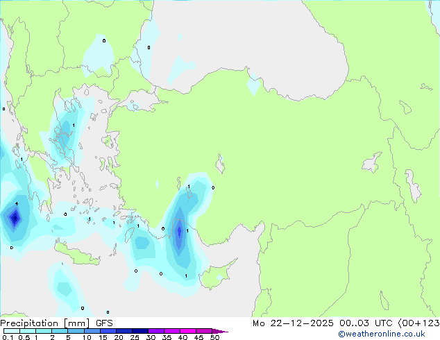Screen dimensions: 440x340
Task: Select the 0.5–1 mm legend swatch
Action: (x=28, y=331)
